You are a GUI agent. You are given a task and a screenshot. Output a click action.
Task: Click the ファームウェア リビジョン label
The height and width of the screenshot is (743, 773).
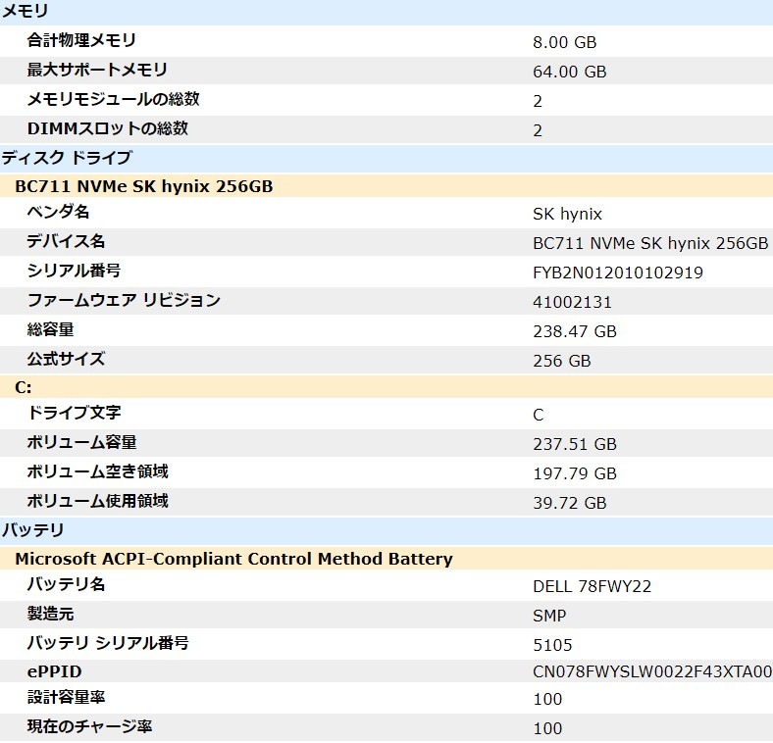click(x=124, y=300)
